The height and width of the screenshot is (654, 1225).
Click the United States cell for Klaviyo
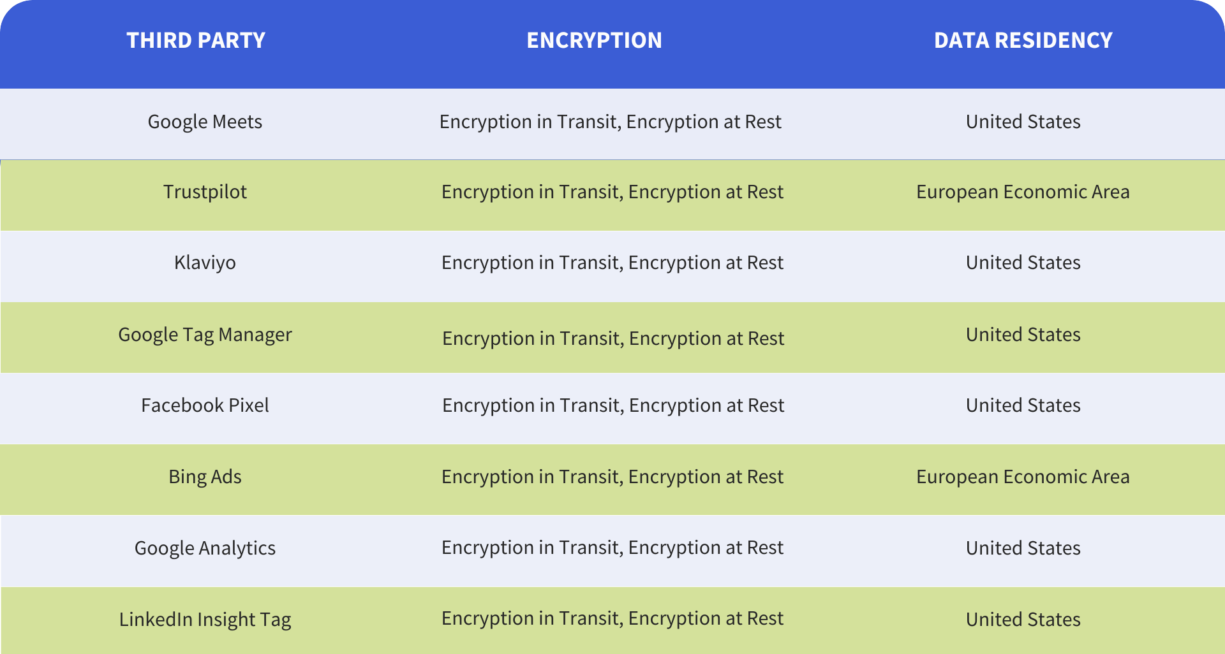1023,263
